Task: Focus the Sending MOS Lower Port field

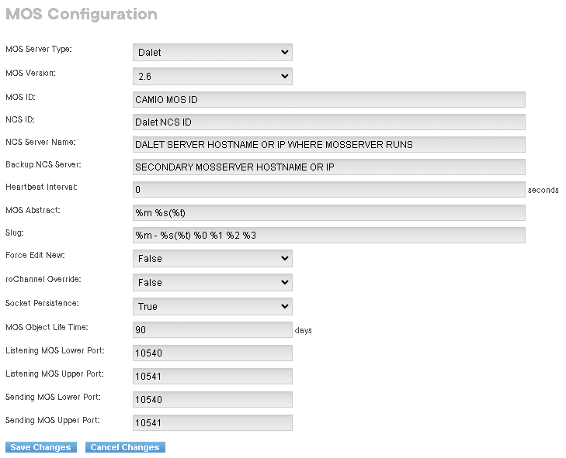Action: tap(212, 400)
